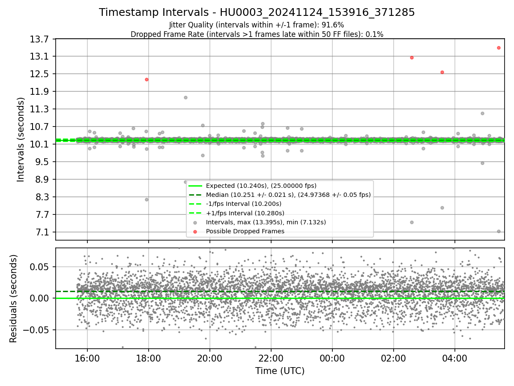Select the 'Jitter Quality' 91.6% subtitle line

click(257, 25)
